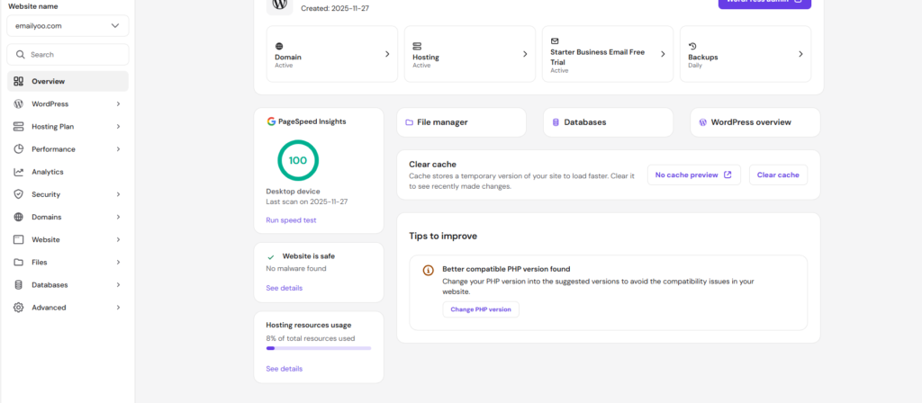Open the Backups Daily card

pos(745,54)
